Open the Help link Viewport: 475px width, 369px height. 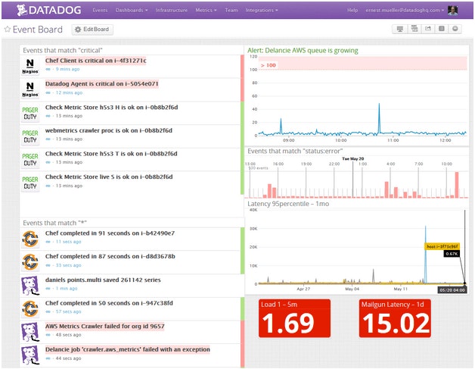(x=352, y=10)
